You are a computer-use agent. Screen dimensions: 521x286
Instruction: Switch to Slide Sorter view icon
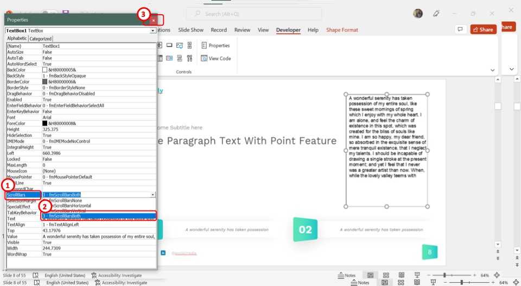(x=385, y=275)
